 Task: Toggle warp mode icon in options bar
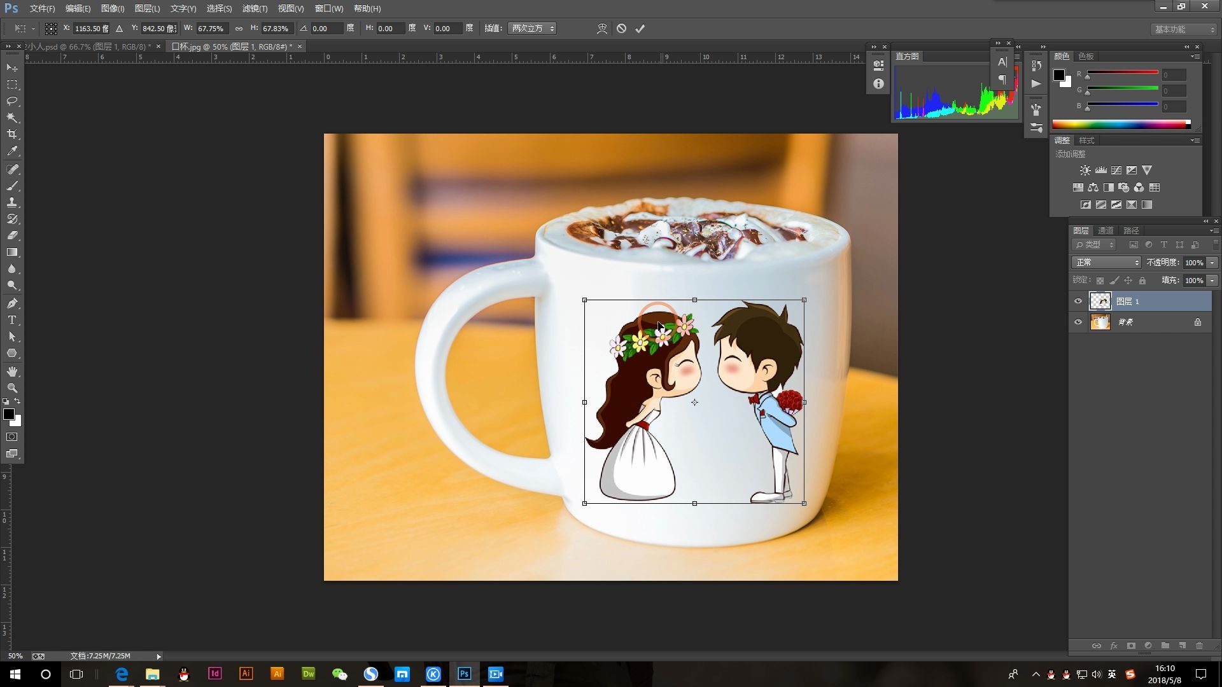[601, 29]
